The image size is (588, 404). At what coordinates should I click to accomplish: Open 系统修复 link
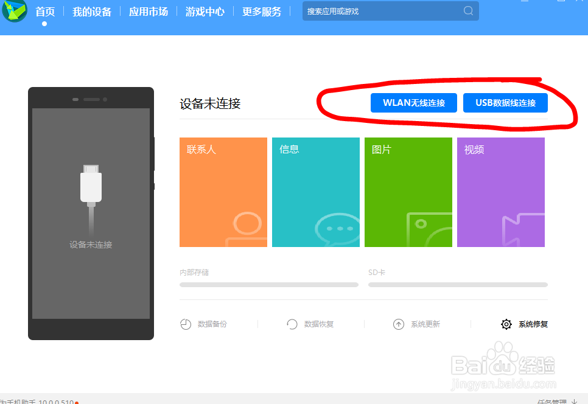point(533,324)
